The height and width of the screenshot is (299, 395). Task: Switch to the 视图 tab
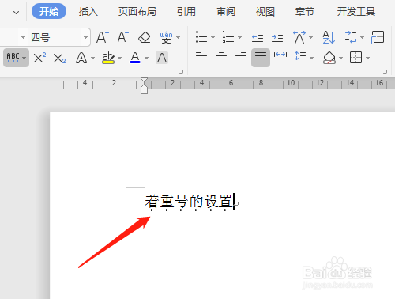(x=265, y=12)
